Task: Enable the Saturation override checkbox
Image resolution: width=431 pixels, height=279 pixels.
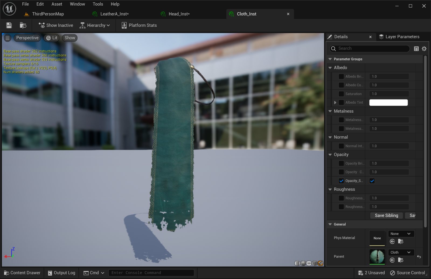Action: tap(341, 94)
